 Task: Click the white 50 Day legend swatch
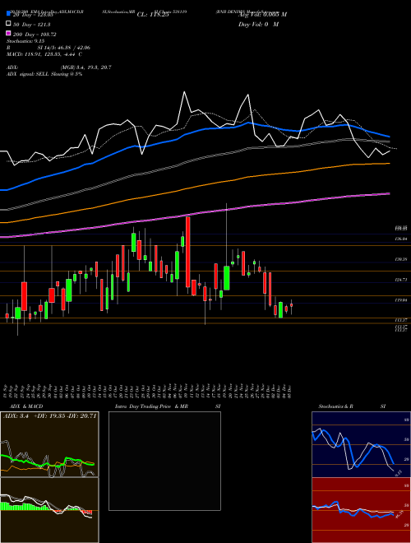[x=8, y=24]
